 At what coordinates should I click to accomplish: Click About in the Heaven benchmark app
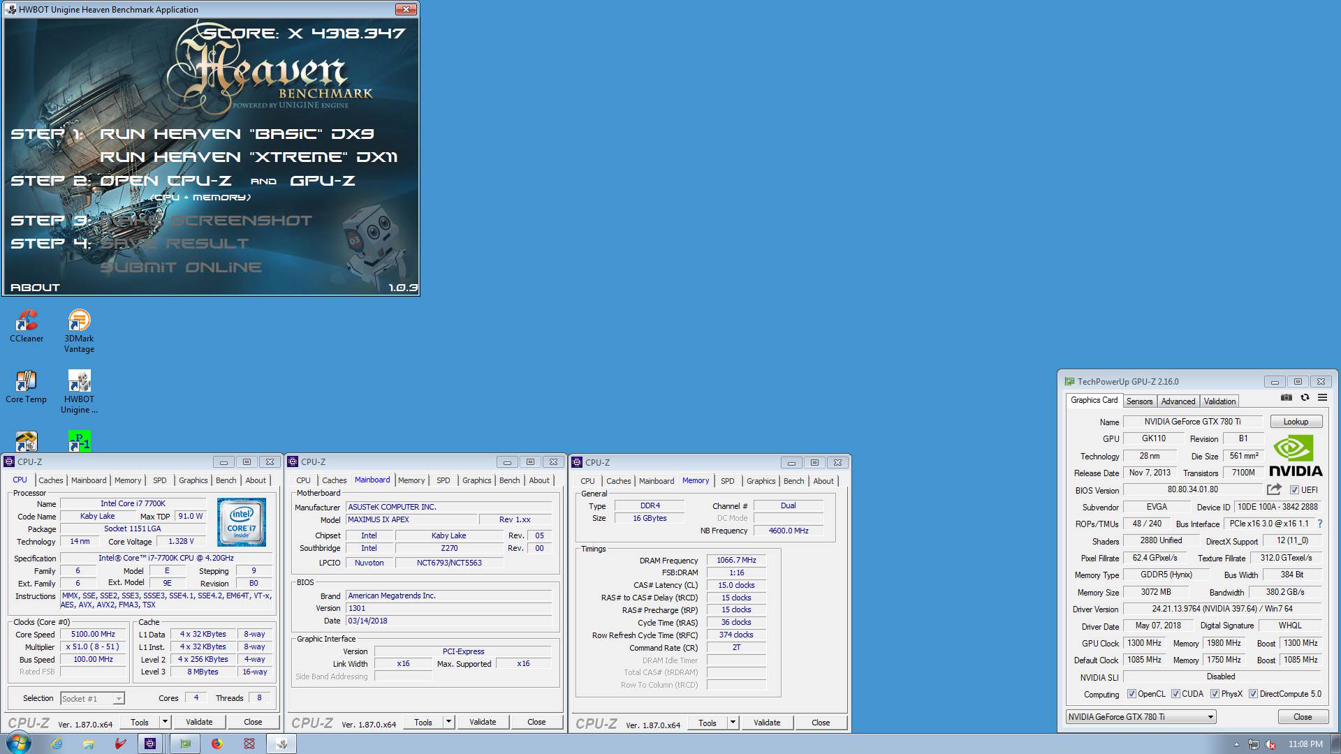(35, 288)
